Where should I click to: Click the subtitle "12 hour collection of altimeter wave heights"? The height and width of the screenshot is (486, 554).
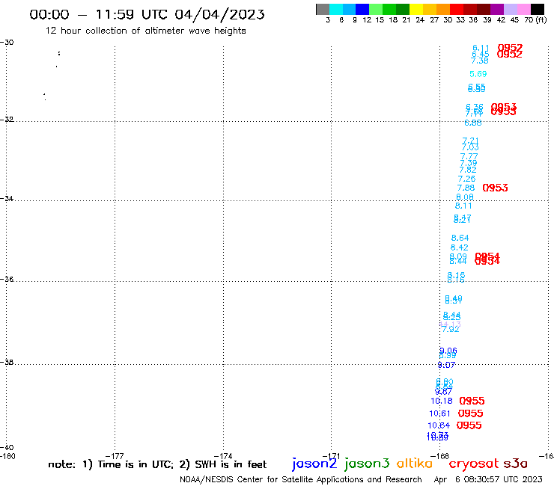tap(145, 31)
